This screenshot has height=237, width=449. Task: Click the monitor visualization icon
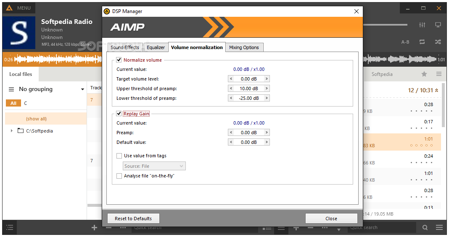point(438,25)
